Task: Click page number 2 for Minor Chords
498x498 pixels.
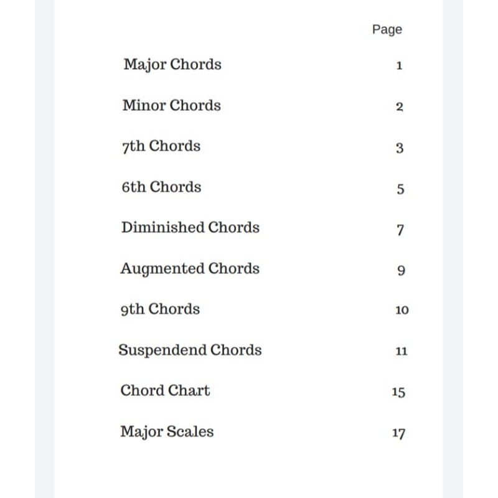Action: click(x=400, y=106)
